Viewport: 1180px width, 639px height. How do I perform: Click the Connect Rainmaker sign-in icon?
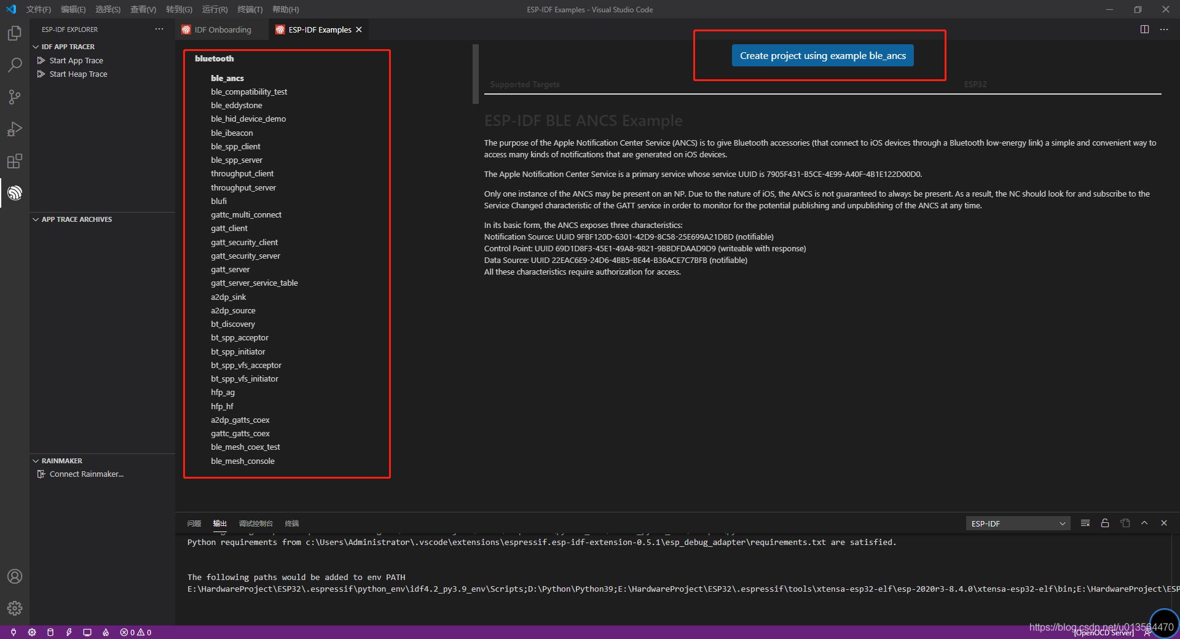coord(41,474)
